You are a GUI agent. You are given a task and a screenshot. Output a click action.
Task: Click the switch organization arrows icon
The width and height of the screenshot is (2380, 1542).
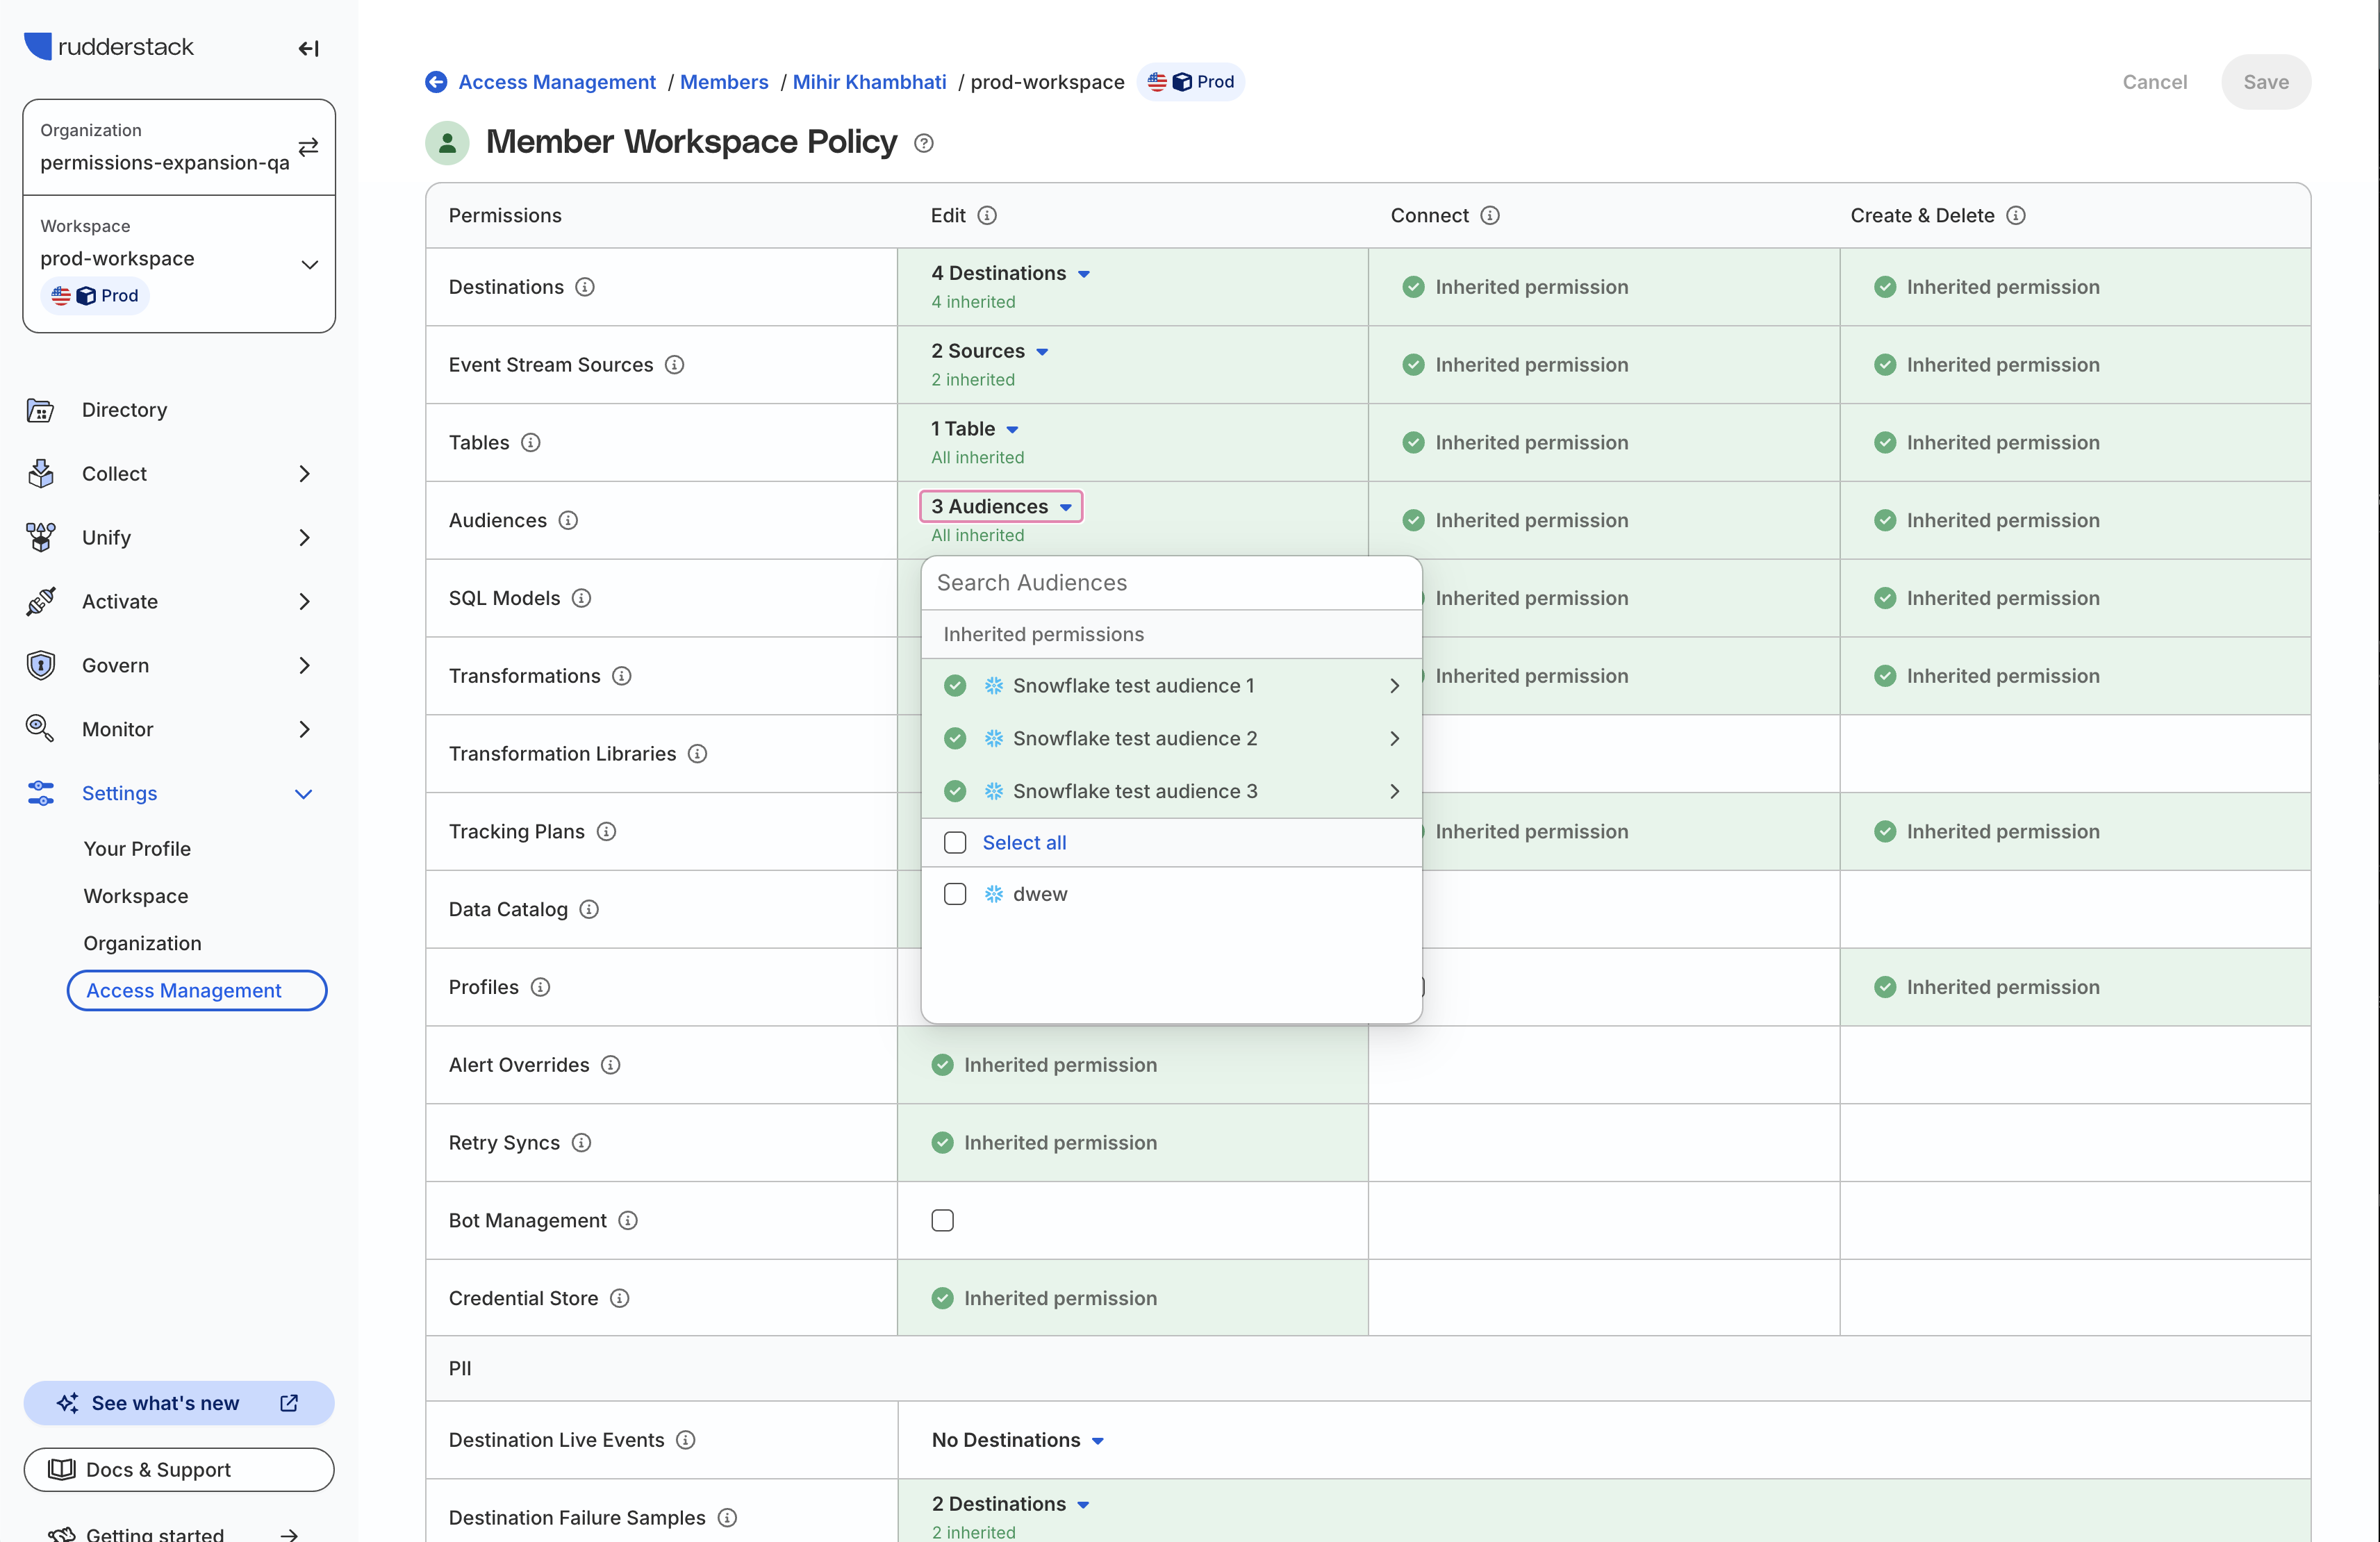(x=308, y=146)
